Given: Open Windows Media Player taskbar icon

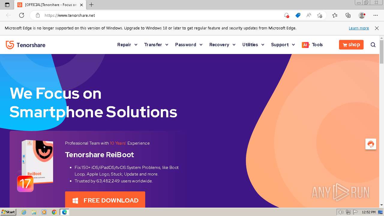Looking at the screenshot, I should point(44,212).
